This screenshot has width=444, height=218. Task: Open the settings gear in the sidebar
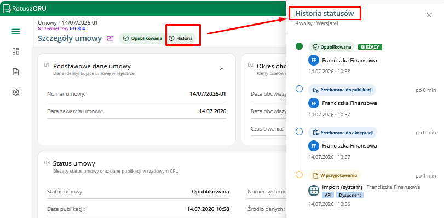click(15, 92)
